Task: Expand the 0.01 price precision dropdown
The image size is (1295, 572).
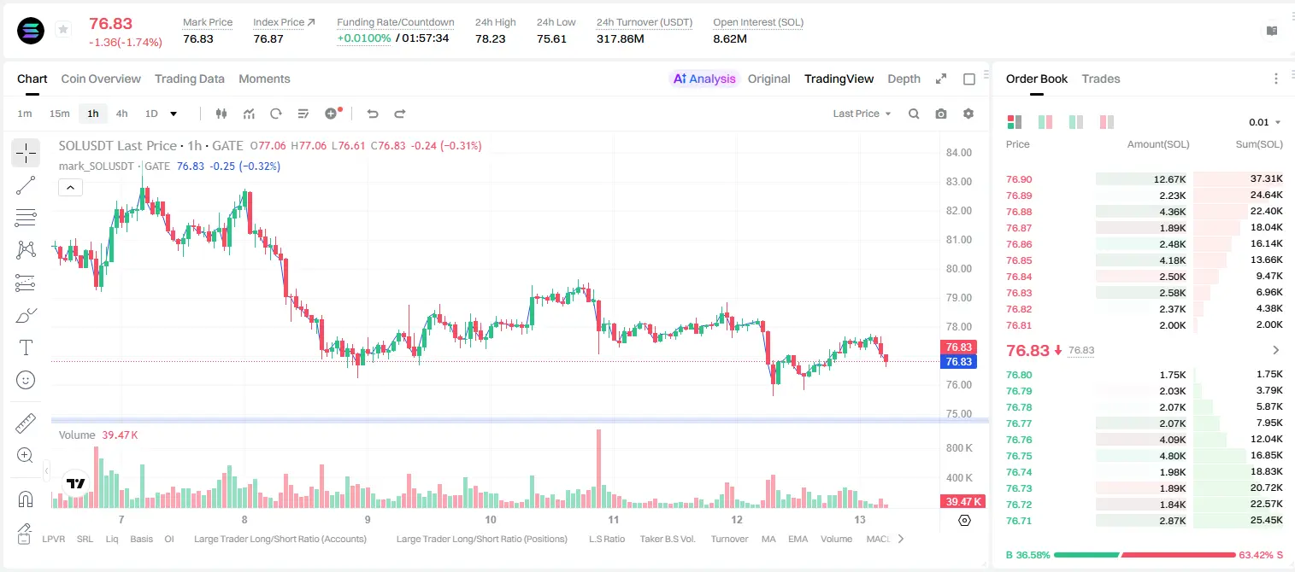Action: point(1264,122)
